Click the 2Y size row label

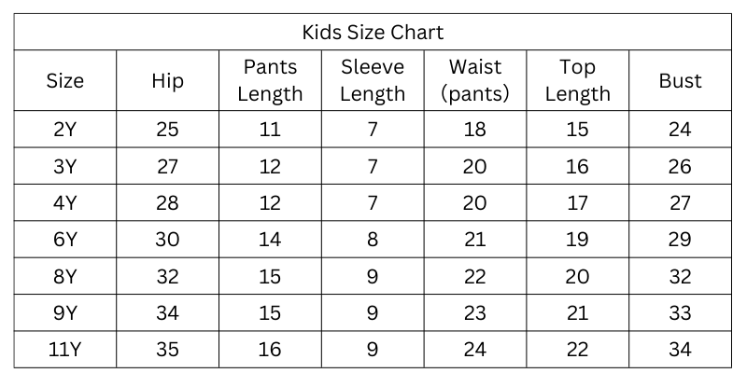point(65,130)
